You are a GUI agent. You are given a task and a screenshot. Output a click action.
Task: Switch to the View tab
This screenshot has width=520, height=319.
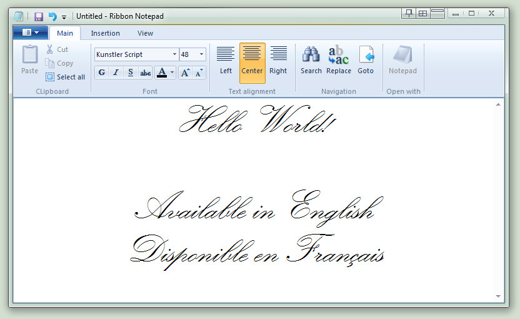click(145, 33)
